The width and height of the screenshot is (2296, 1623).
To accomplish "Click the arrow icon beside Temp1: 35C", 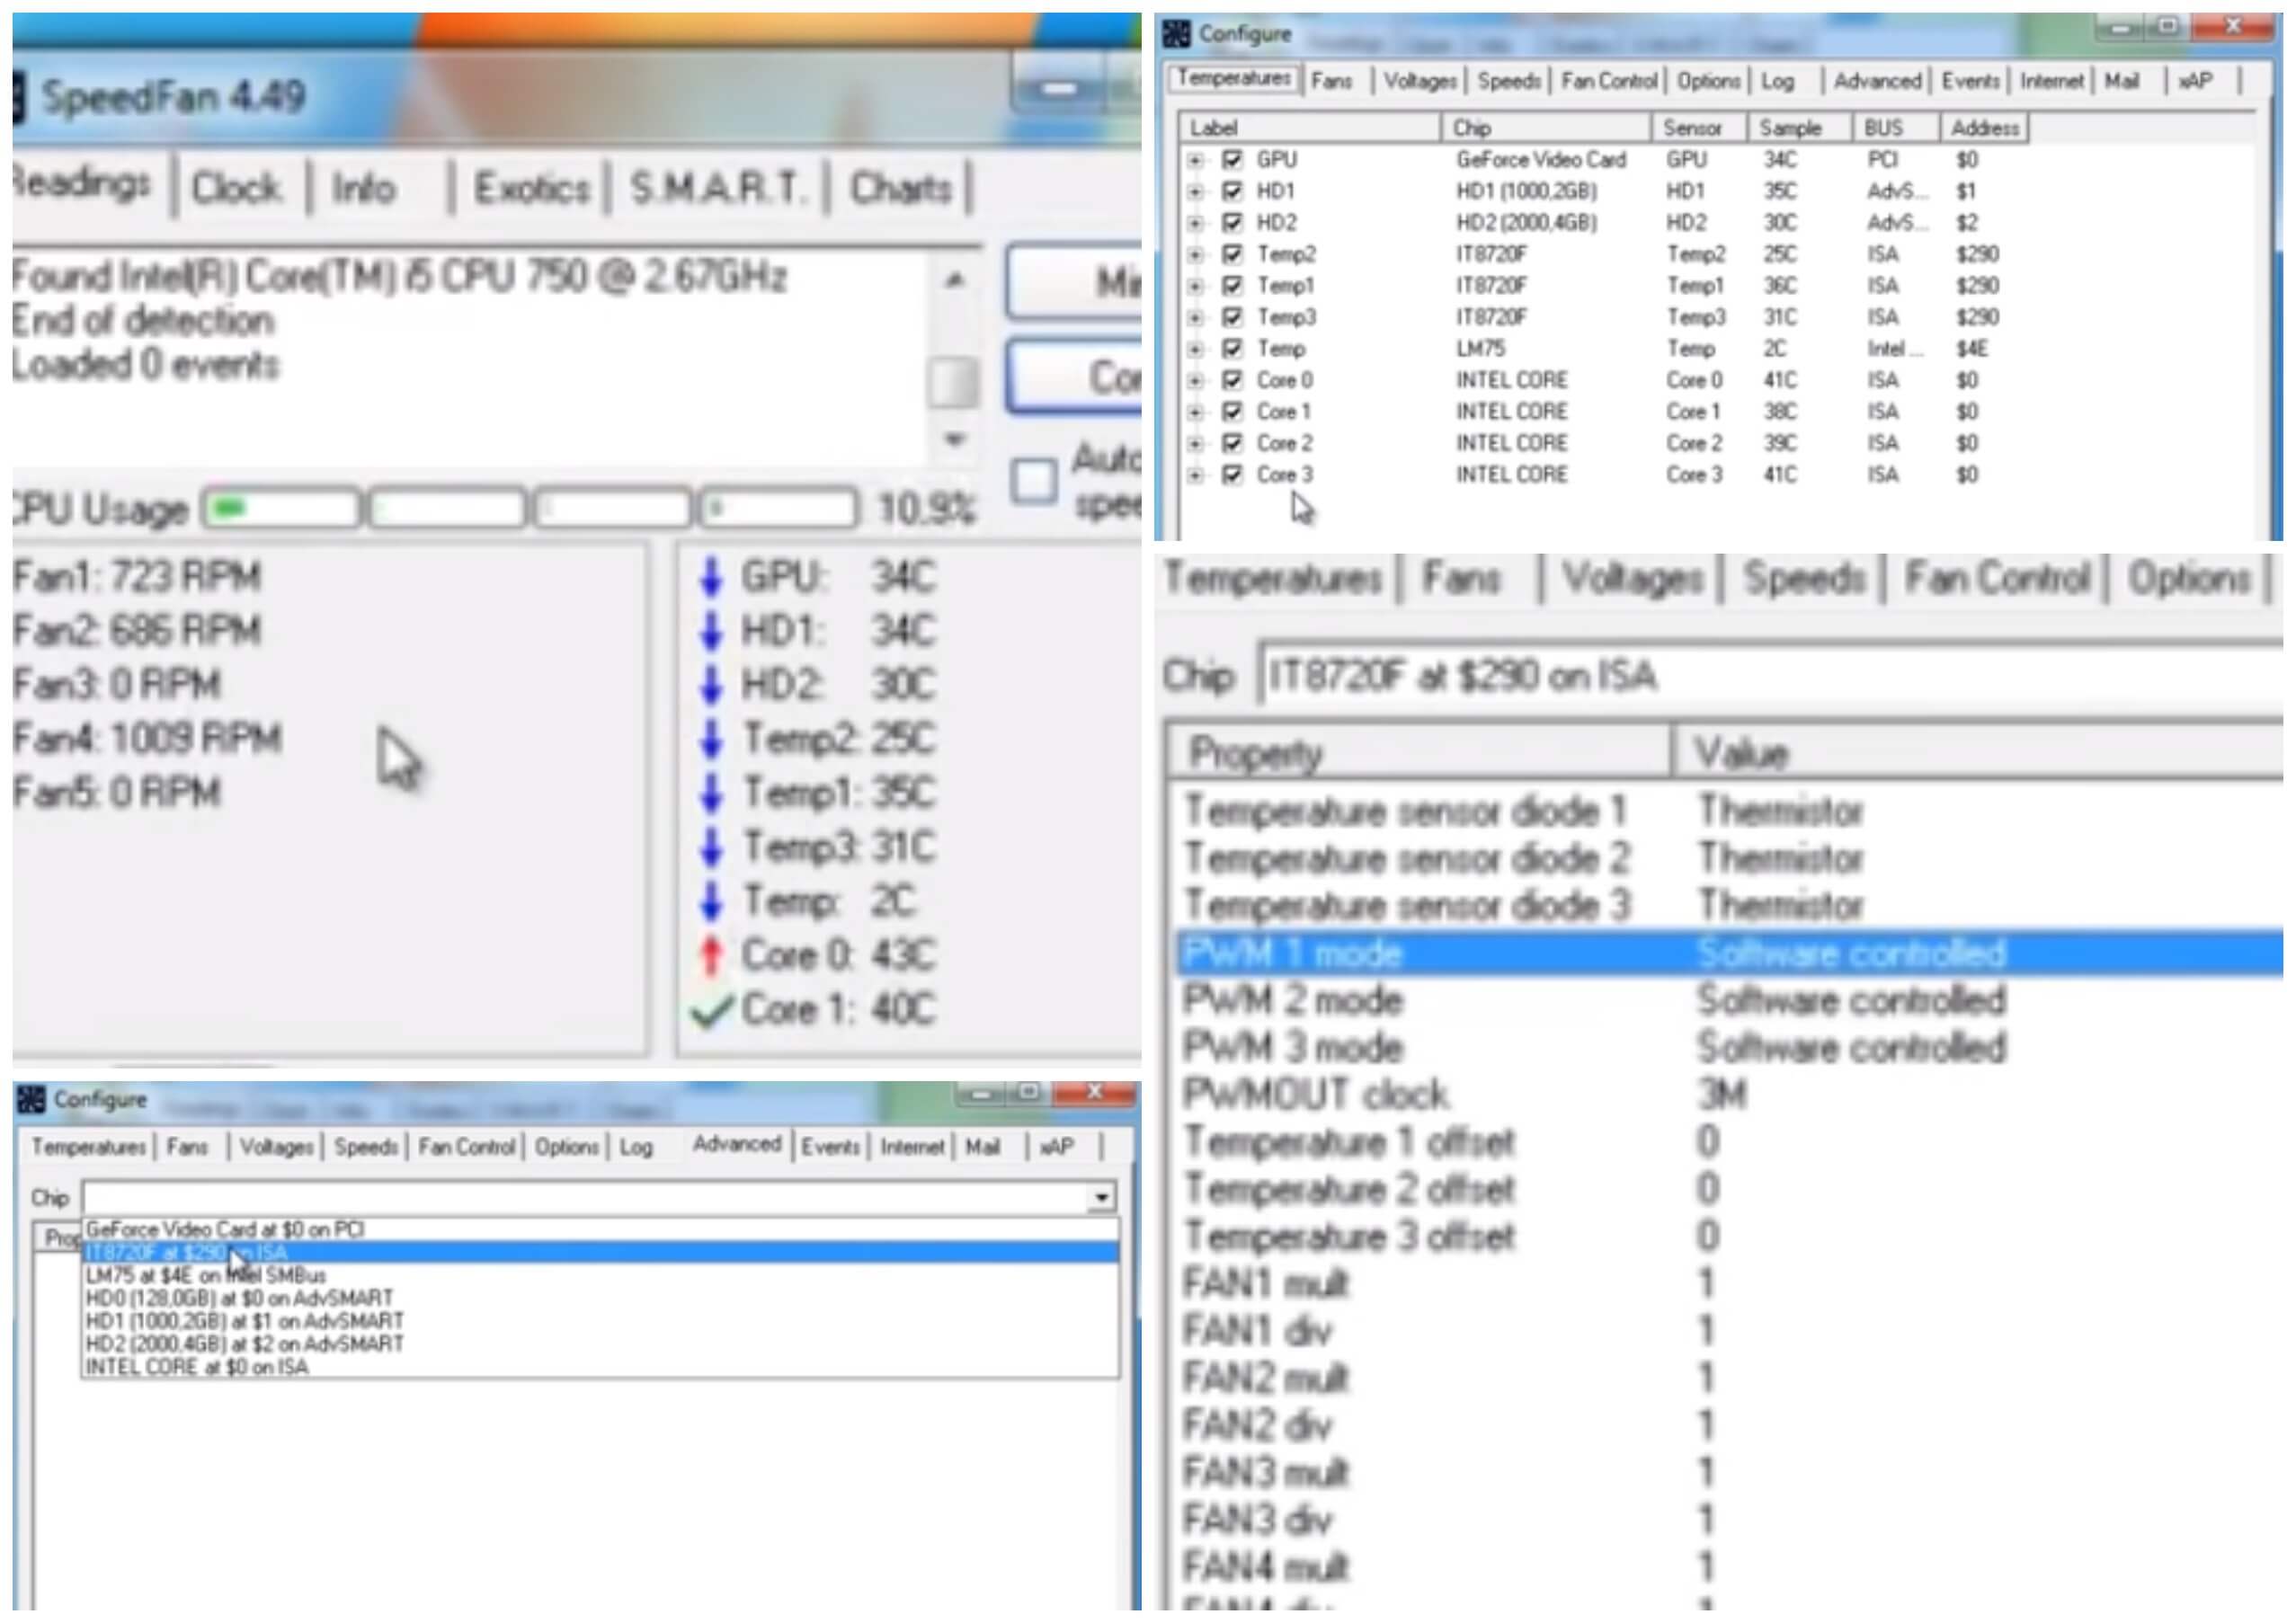I will [x=711, y=794].
